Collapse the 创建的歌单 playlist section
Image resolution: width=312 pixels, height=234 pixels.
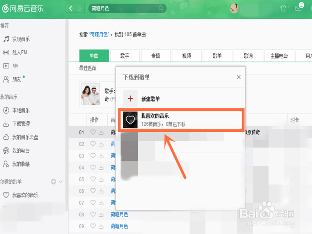[x=61, y=181]
